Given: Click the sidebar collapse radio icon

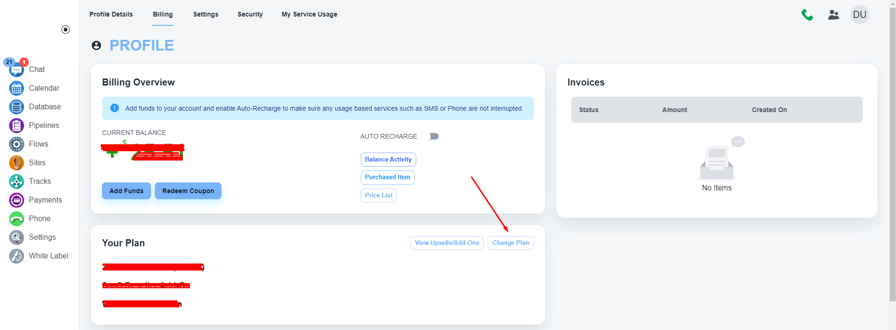Looking at the screenshot, I should click(x=65, y=30).
